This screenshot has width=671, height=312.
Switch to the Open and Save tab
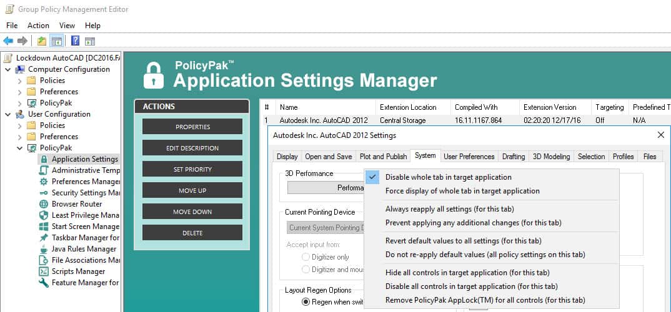pyautogui.click(x=329, y=157)
